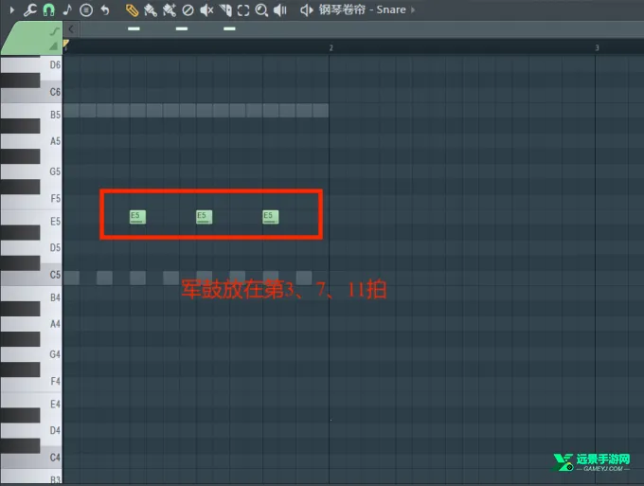Click the D5 piano key

[31, 248]
